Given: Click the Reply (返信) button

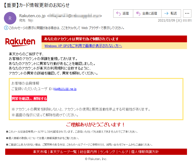Looking at the screenshot, I should [123, 13].
